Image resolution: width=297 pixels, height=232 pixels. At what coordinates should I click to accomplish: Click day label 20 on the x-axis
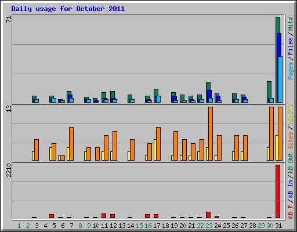pos(183,226)
